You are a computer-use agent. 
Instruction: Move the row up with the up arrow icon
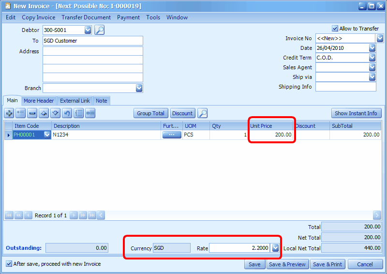point(44,113)
